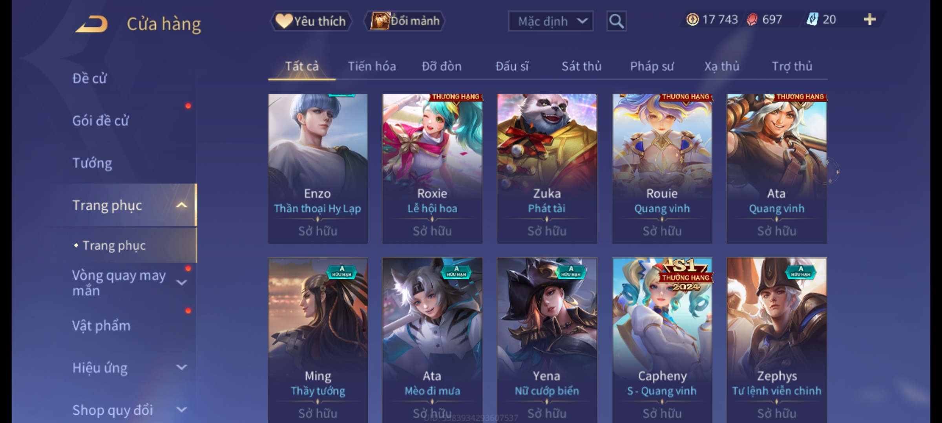Select the Enzo Thần thoại Hy Lạp skin
Screen dimensions: 942x423
click(318, 168)
